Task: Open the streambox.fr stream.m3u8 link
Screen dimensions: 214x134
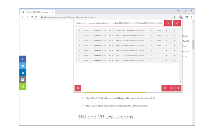Action: (x=116, y=106)
